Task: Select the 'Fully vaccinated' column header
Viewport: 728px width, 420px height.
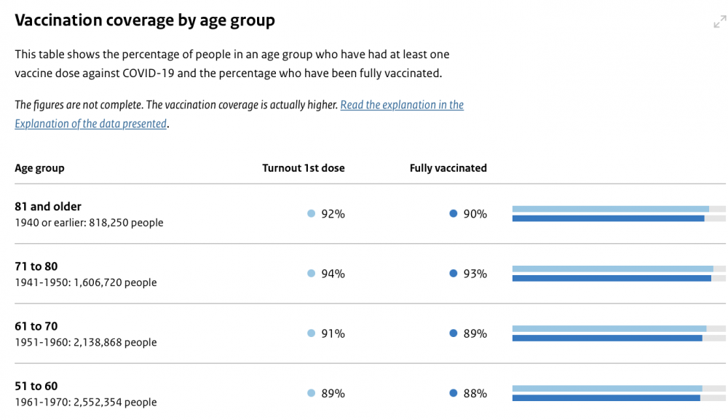Action: [448, 168]
